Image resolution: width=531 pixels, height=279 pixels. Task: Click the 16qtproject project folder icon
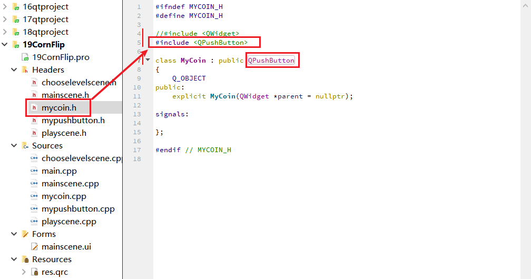point(16,7)
